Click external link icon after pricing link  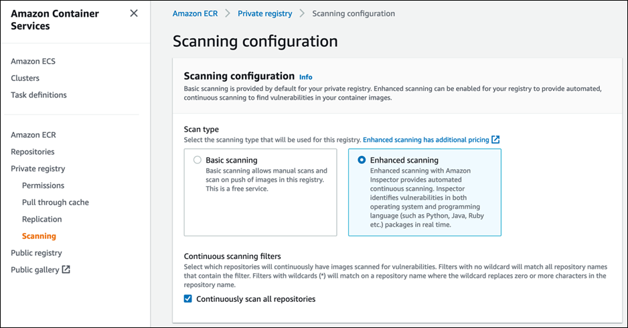point(495,139)
